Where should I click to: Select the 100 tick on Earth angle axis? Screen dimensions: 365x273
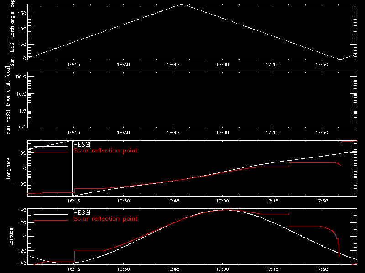[21, 29]
